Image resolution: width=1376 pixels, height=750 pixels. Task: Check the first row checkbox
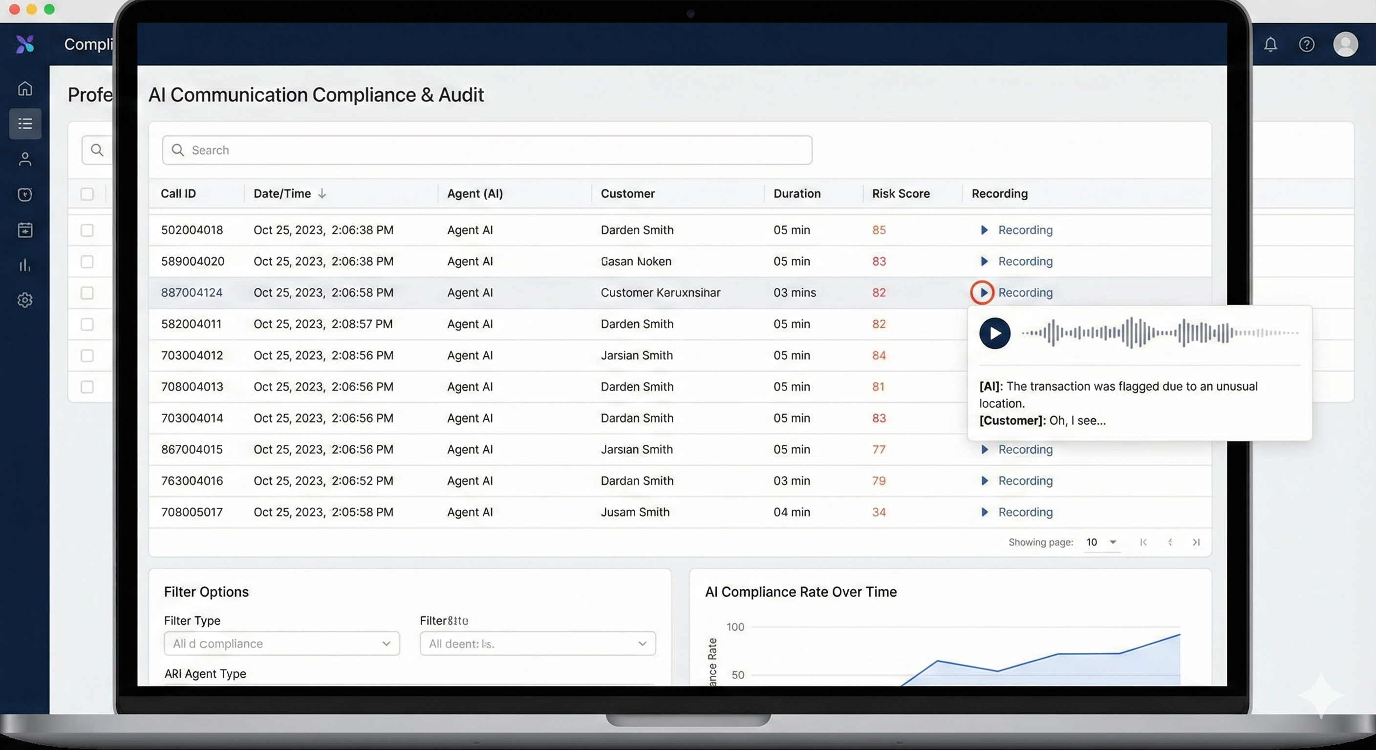(x=87, y=230)
